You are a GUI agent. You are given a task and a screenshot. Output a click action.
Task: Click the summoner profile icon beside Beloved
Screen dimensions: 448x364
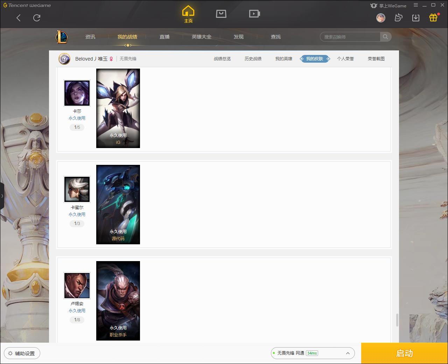tap(64, 59)
